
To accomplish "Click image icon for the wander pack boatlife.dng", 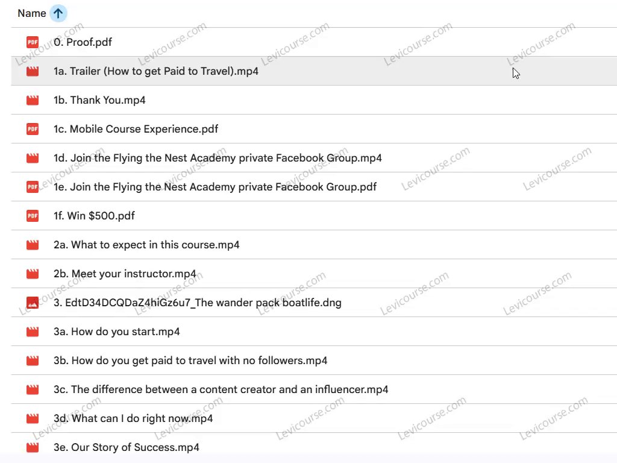I will pyautogui.click(x=33, y=303).
